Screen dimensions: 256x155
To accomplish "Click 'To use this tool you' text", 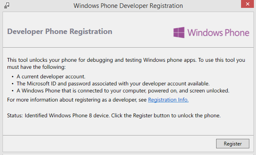I will point(222,60).
